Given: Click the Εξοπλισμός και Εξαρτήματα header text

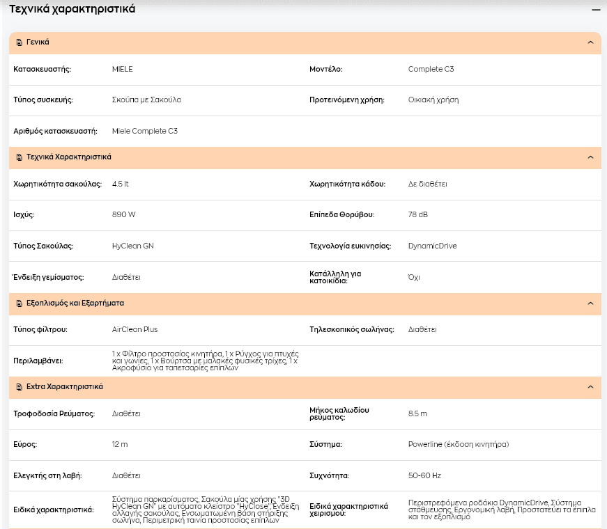Looking at the screenshot, I should click(x=75, y=303).
